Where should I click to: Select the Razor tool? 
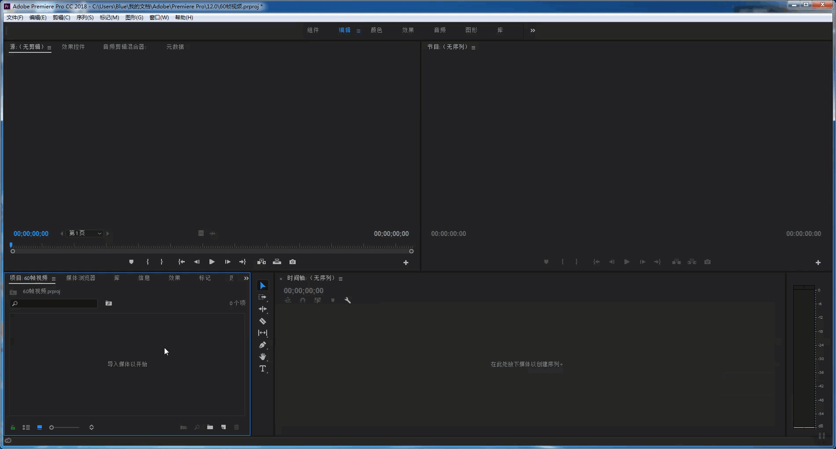click(x=263, y=321)
